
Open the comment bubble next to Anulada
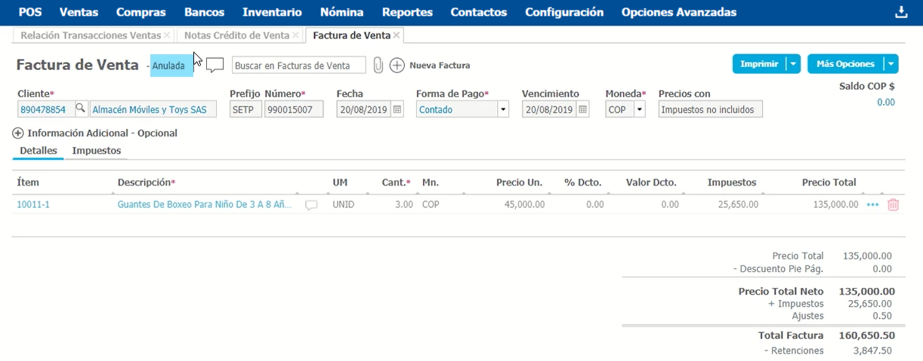pyautogui.click(x=215, y=66)
